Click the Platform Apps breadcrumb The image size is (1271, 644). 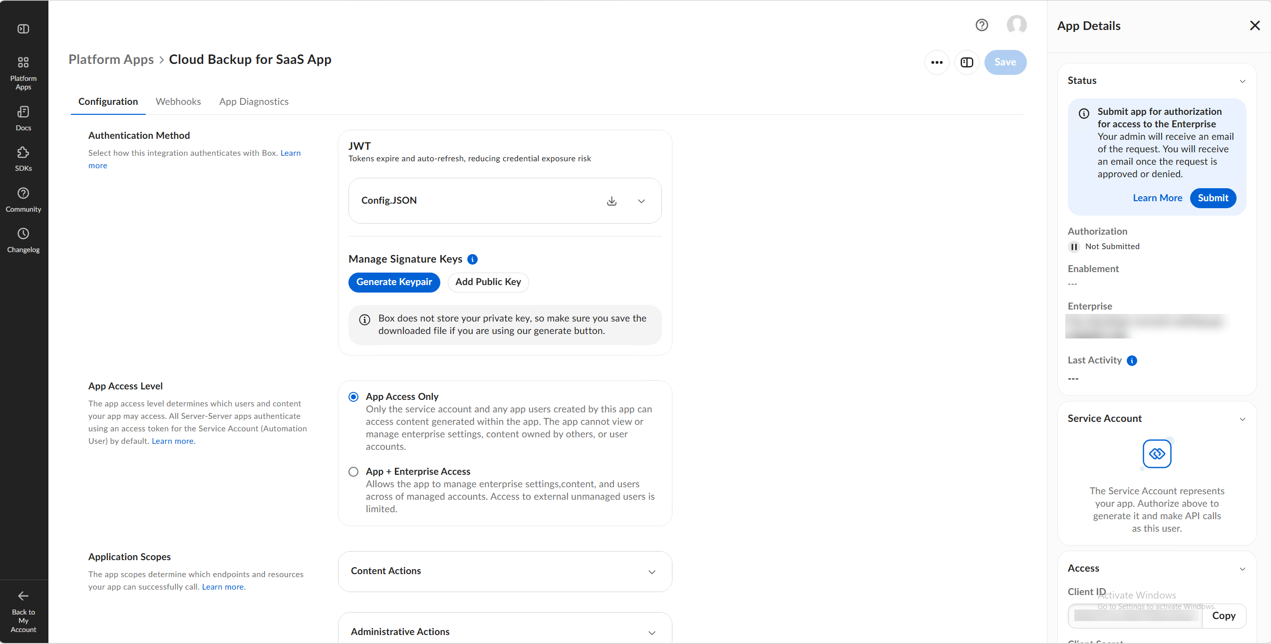point(111,59)
